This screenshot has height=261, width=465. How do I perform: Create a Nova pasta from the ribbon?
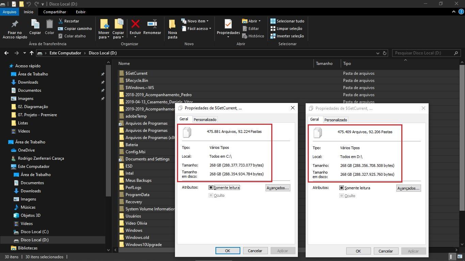[x=172, y=29]
